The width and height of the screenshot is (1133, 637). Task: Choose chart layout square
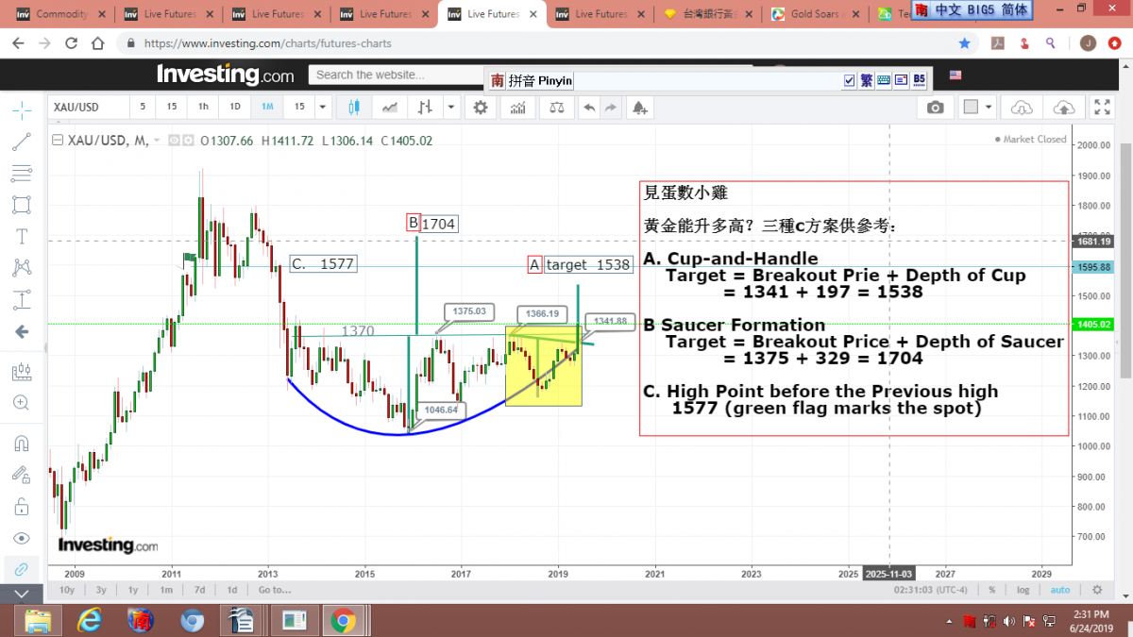point(970,108)
